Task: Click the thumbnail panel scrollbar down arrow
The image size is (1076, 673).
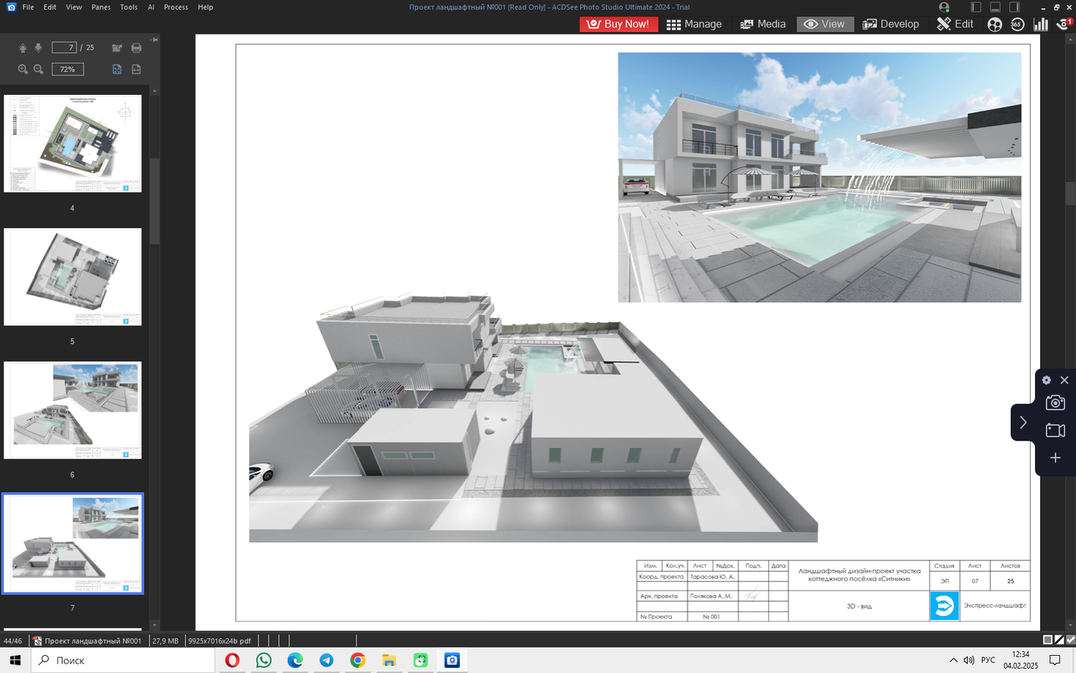Action: click(x=154, y=626)
